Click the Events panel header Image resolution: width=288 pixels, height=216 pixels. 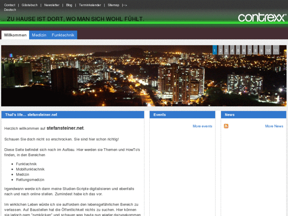182,115
